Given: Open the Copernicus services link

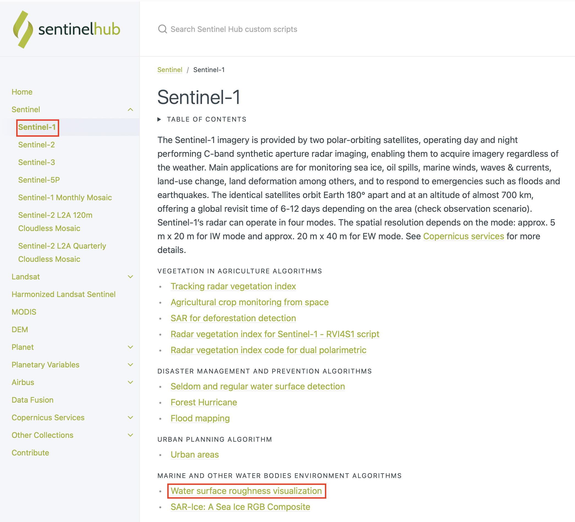Looking at the screenshot, I should [x=464, y=236].
